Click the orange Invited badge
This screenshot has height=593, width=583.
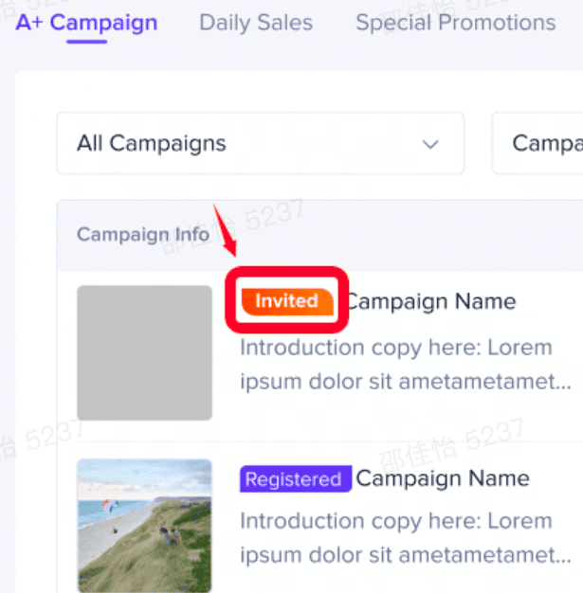point(287,301)
